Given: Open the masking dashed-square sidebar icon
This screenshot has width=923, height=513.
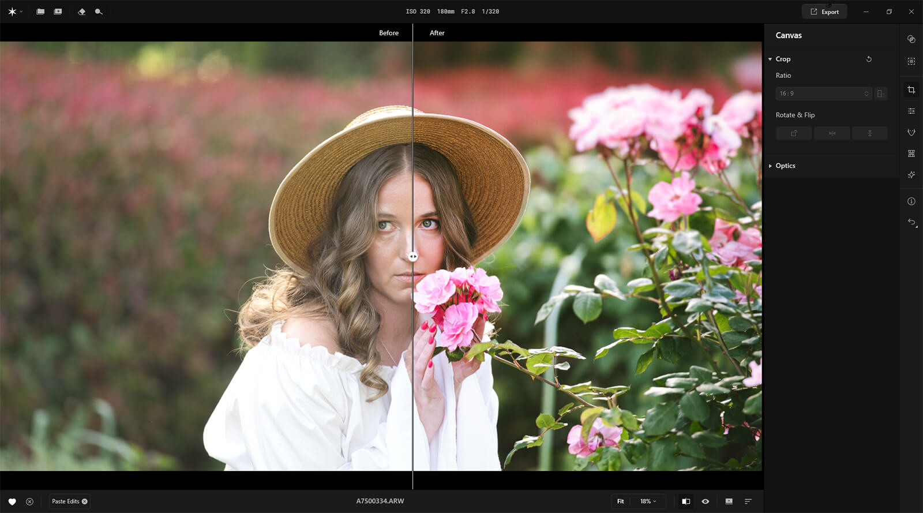Looking at the screenshot, I should [911, 61].
